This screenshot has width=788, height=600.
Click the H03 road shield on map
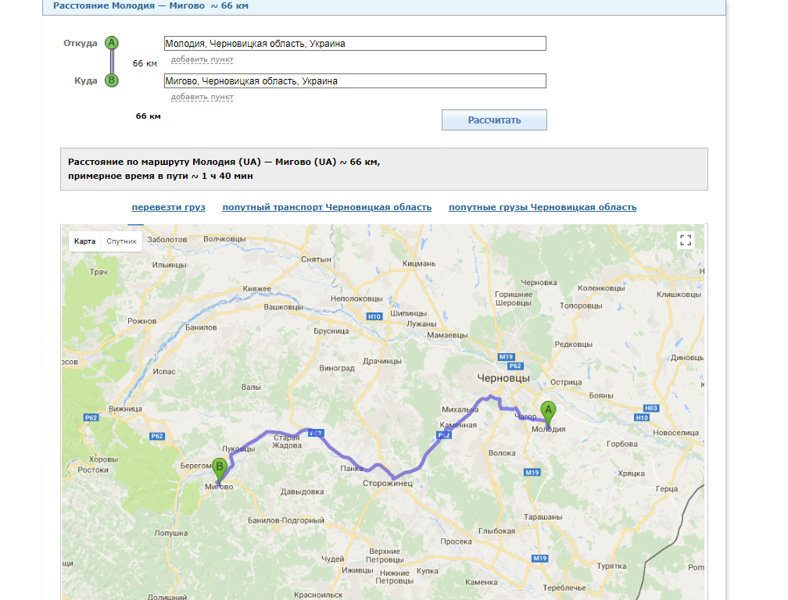pos(650,408)
